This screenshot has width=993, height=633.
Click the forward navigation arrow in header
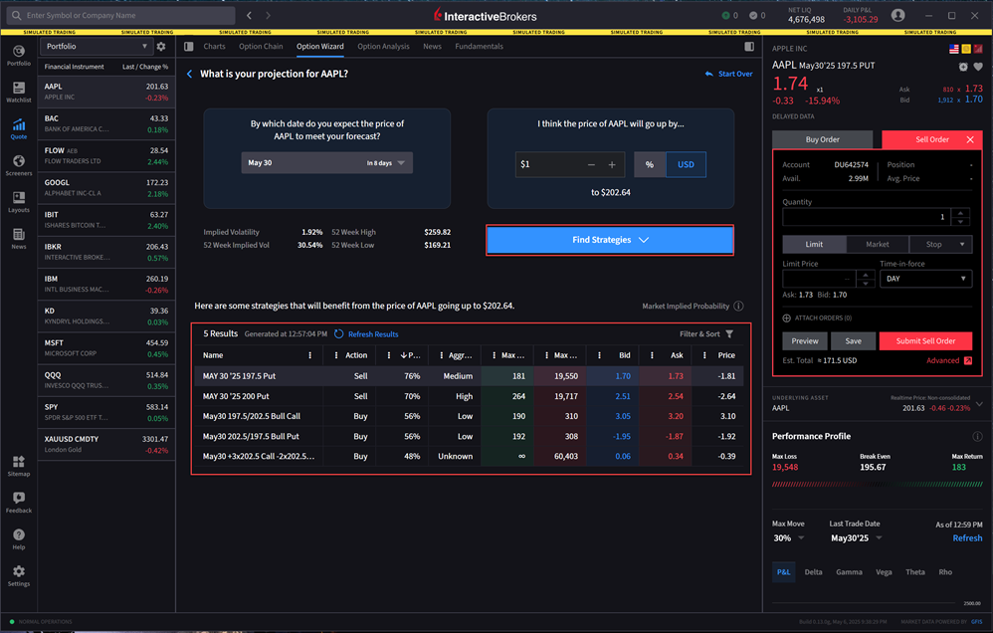pos(268,15)
